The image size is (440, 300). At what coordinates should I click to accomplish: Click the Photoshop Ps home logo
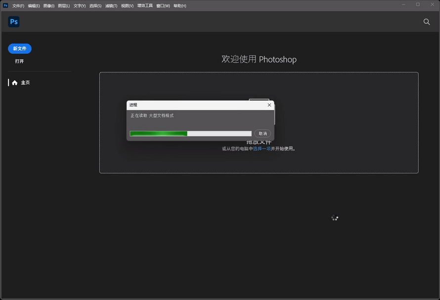click(14, 22)
